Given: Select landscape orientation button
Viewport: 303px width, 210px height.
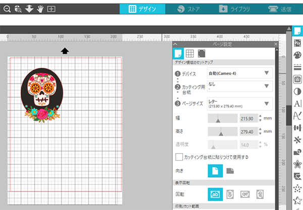Looking at the screenshot, I should tap(230, 171).
